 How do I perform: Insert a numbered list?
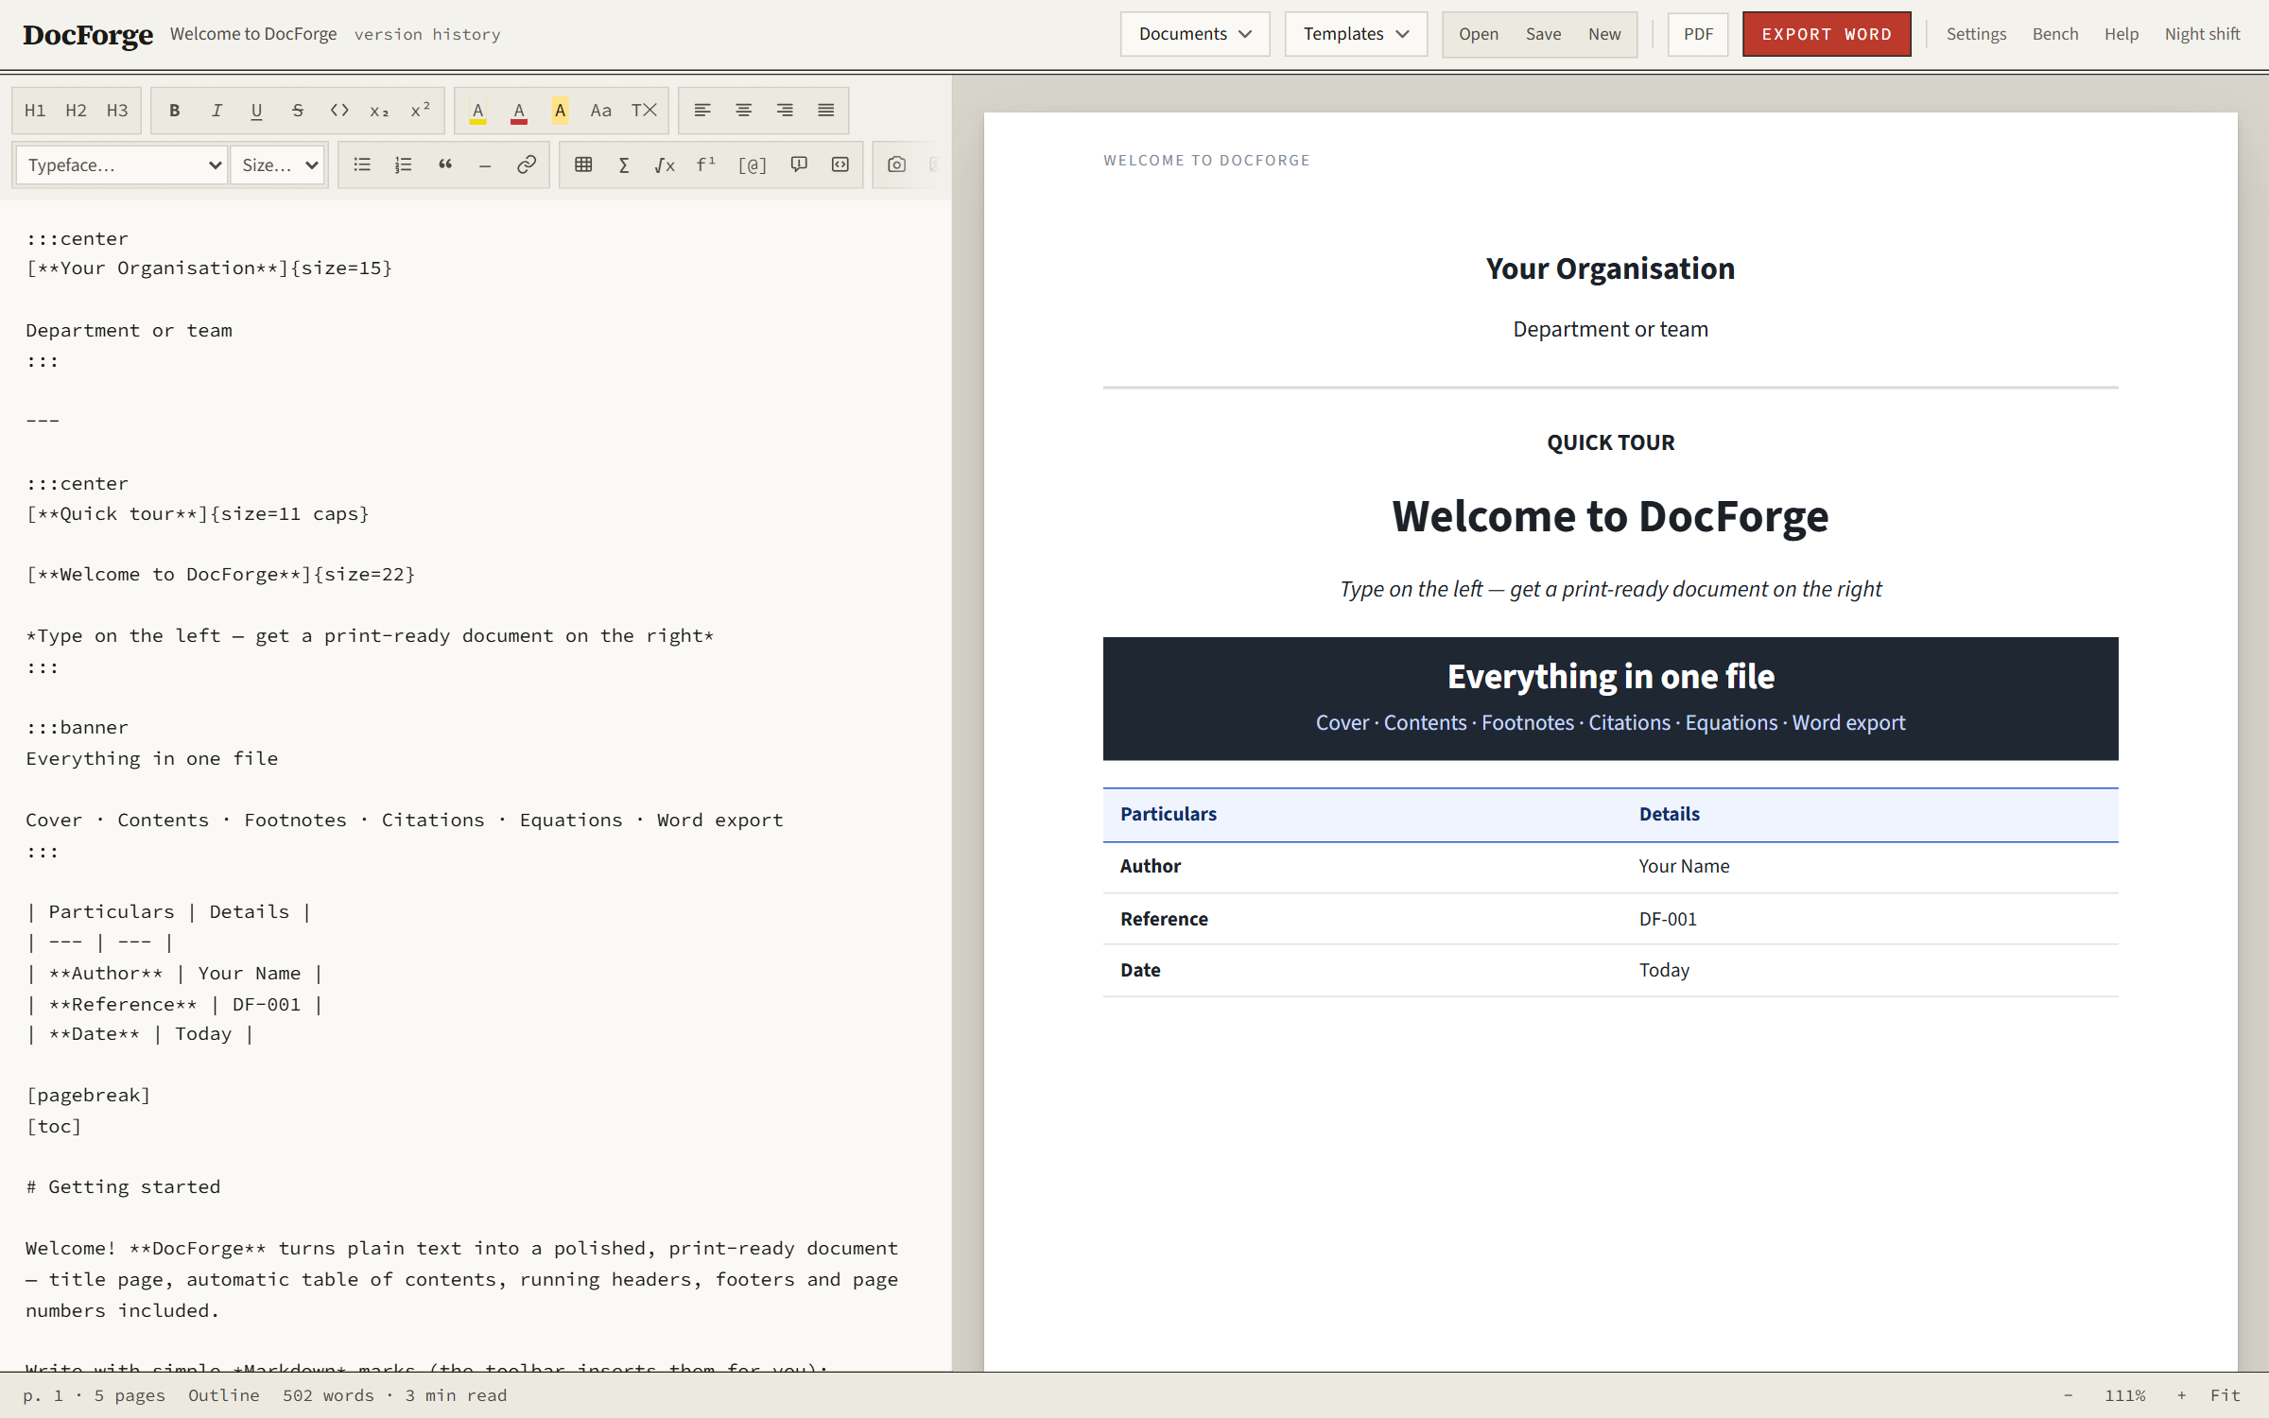point(404,164)
